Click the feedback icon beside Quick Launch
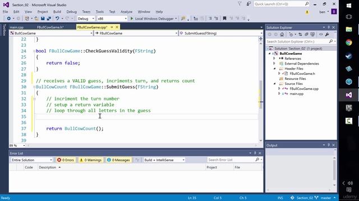The image size is (359, 201). [x=248, y=4]
